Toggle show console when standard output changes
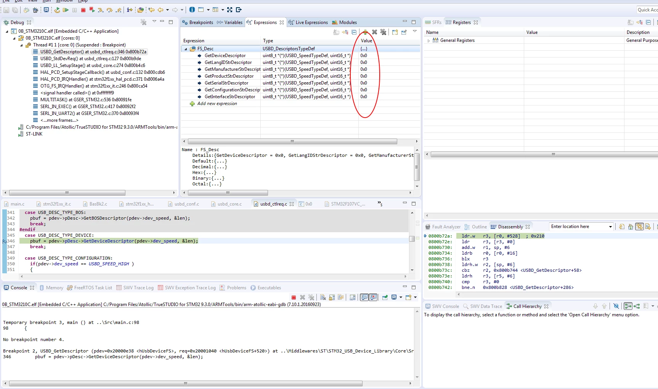The width and height of the screenshot is (658, 389). [x=364, y=297]
